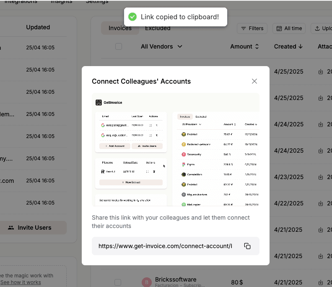Screen dimensions: 332x287
Task: Click the filter lines icon
Action: (244, 28)
